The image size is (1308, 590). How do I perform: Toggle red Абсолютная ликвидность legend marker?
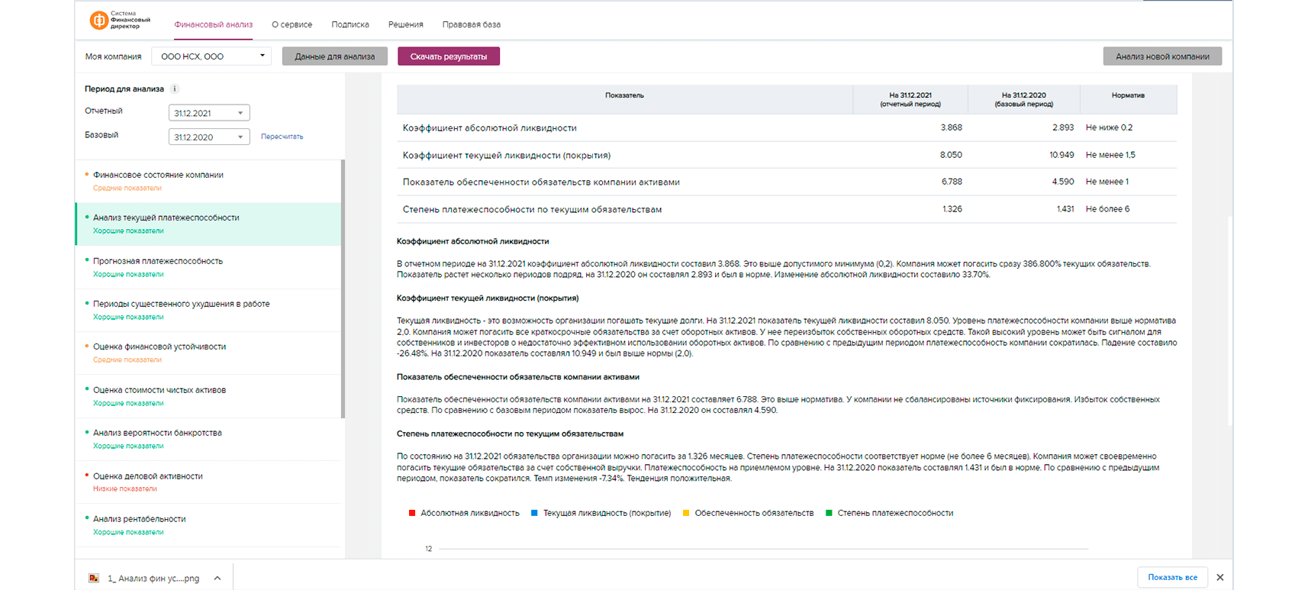[x=412, y=513]
